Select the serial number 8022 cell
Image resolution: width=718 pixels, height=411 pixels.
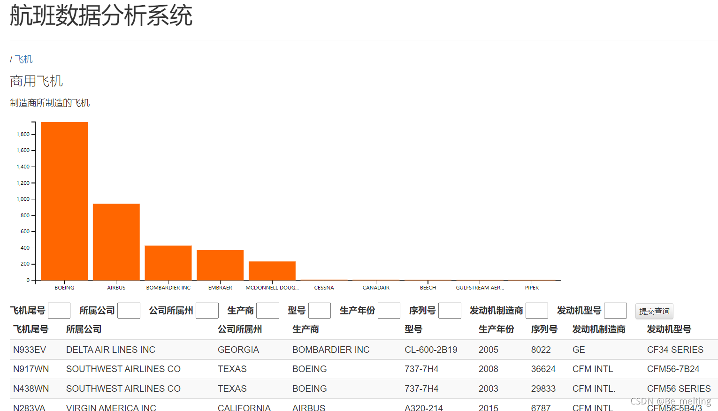click(x=541, y=350)
